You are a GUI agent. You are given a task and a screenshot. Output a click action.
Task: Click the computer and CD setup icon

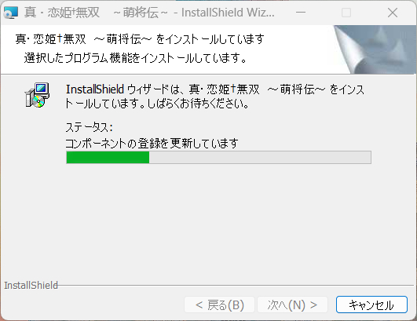point(37,95)
